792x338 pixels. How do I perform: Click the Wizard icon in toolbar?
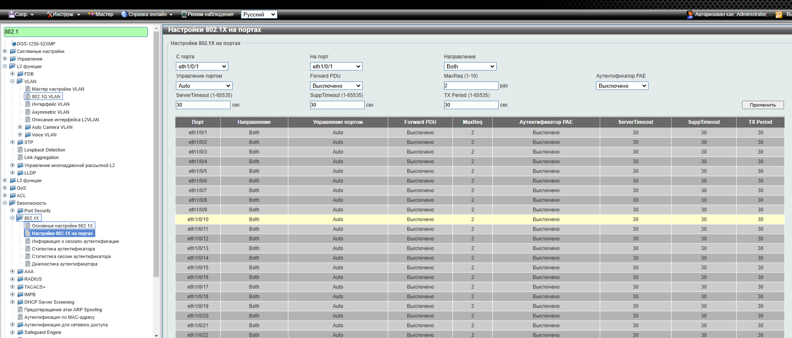click(x=91, y=14)
